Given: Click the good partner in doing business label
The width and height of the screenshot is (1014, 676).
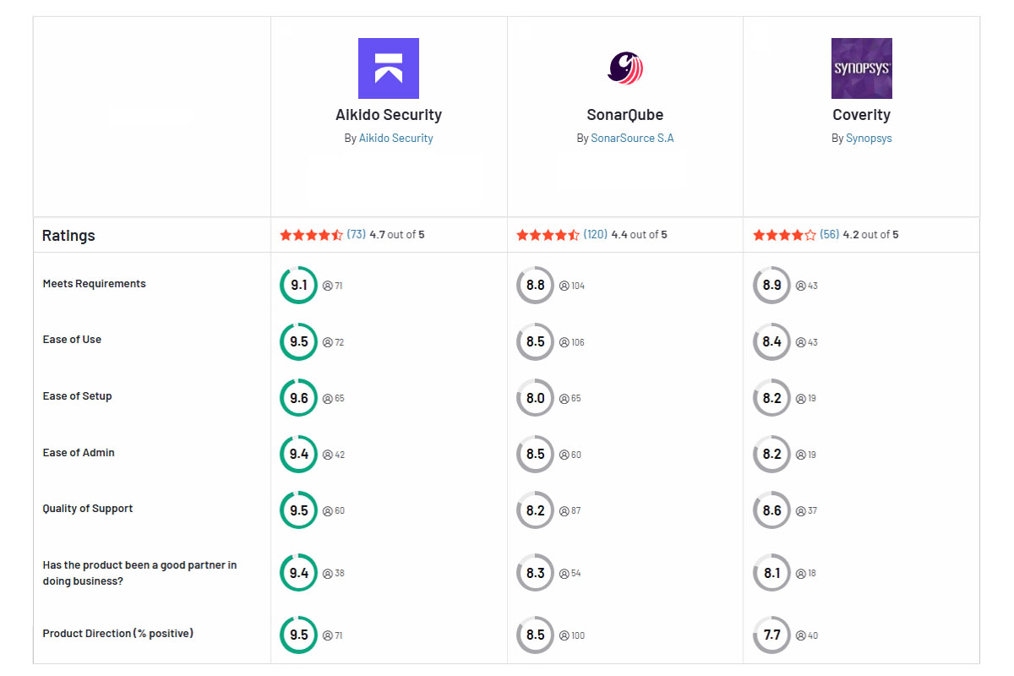Looking at the screenshot, I should click(139, 573).
